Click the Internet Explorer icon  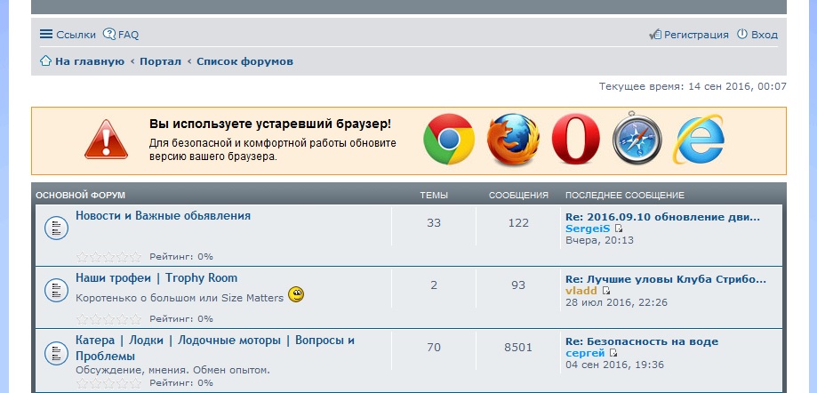(699, 140)
